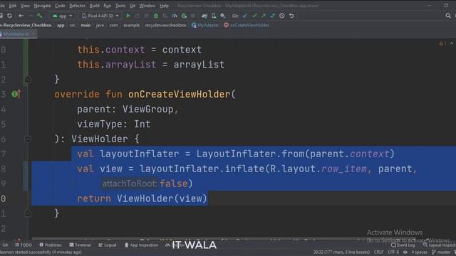Run the app with green play icon
Image resolution: width=456 pixels, height=256 pixels.
128,16
